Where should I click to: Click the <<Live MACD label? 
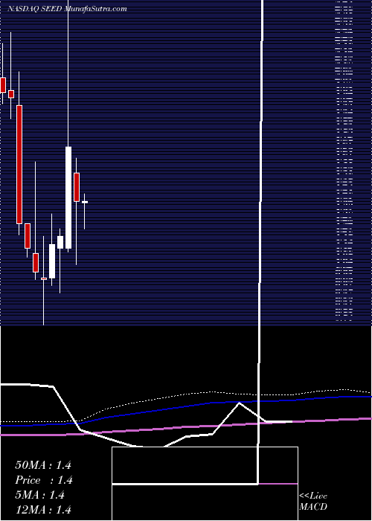(313, 502)
